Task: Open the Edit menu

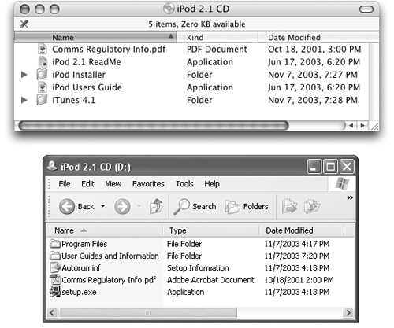Action: 87,184
